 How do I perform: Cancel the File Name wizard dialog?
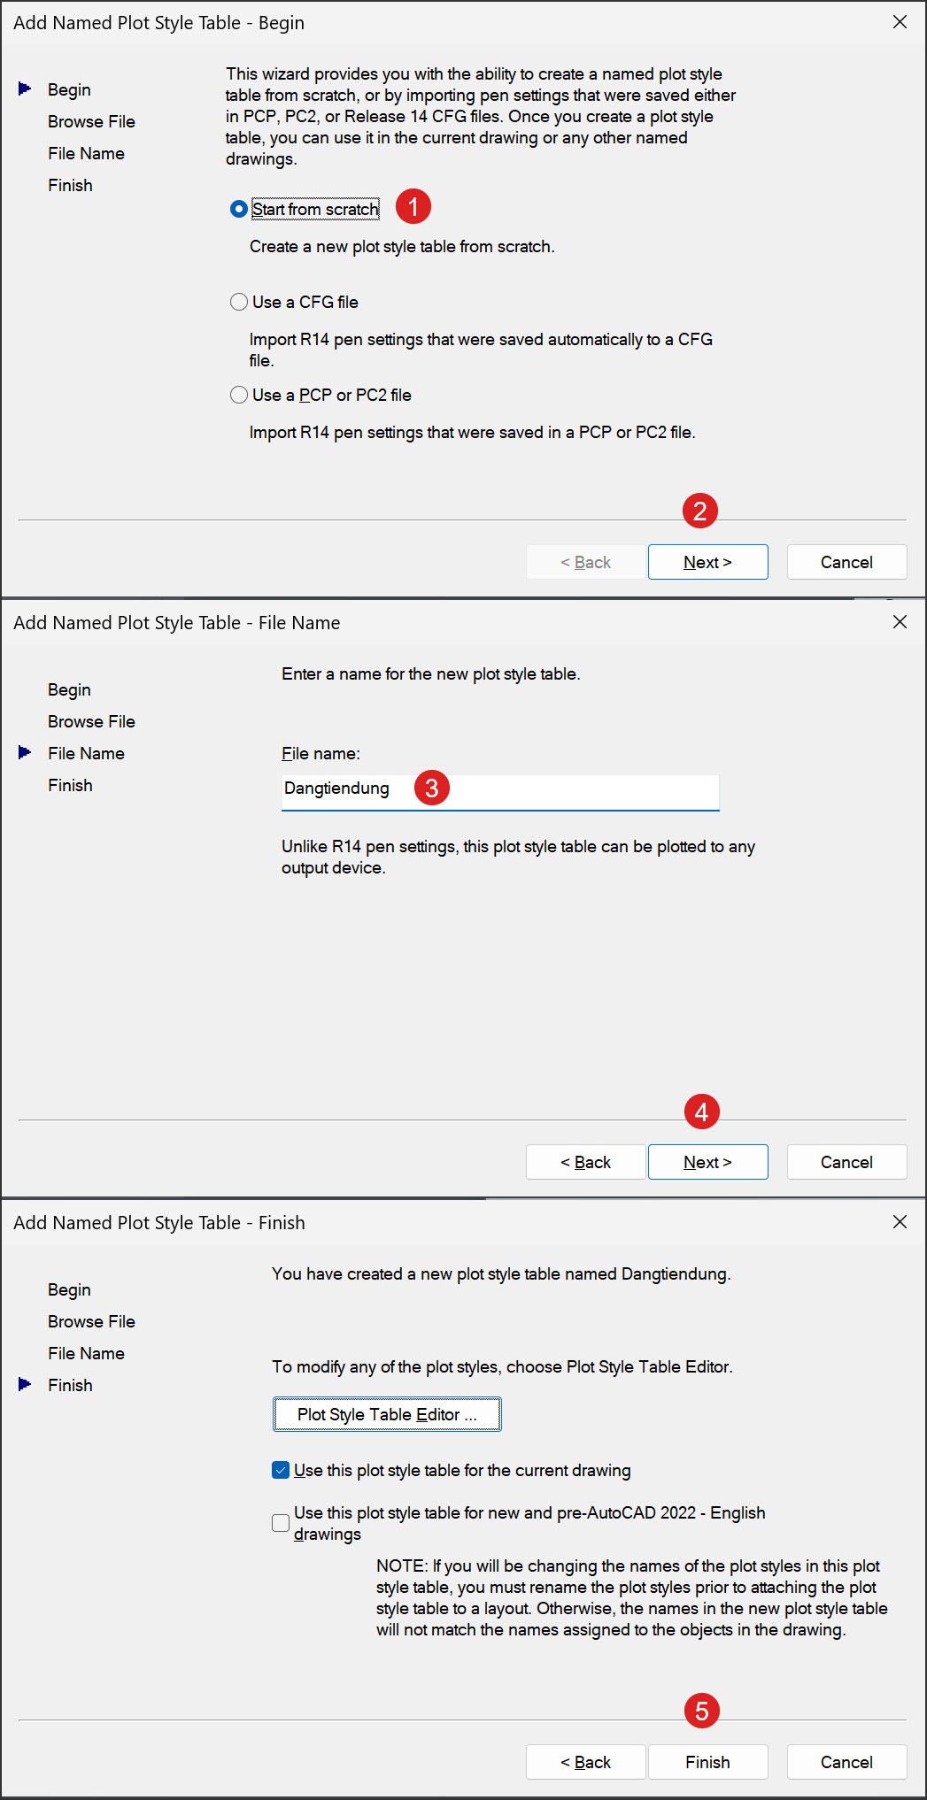846,1162
